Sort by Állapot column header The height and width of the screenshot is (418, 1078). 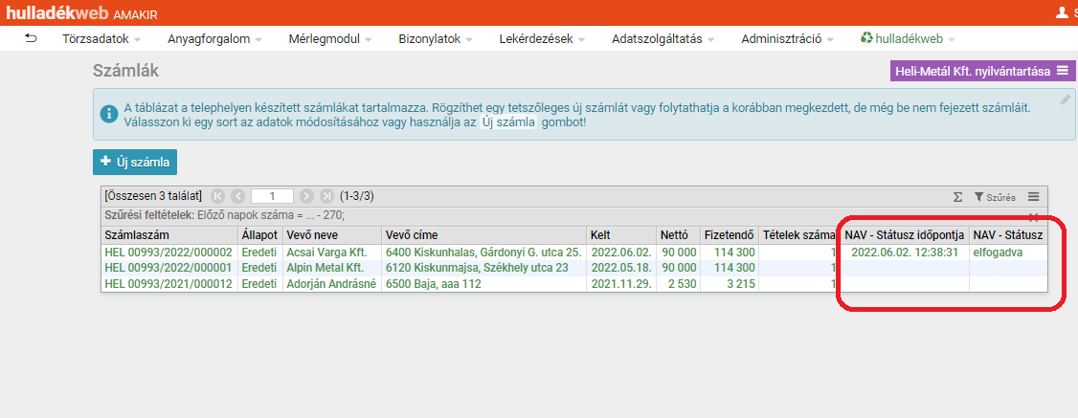pyautogui.click(x=260, y=234)
